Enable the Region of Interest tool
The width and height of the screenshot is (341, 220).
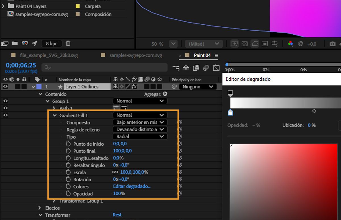tap(265, 44)
